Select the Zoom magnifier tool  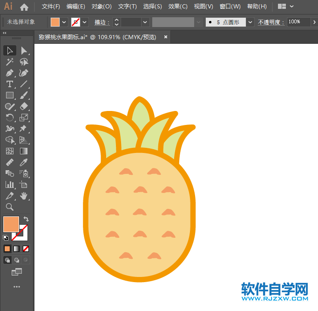9,207
